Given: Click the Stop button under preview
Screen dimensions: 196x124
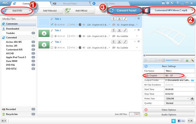Looking at the screenshot, I should (151, 61).
